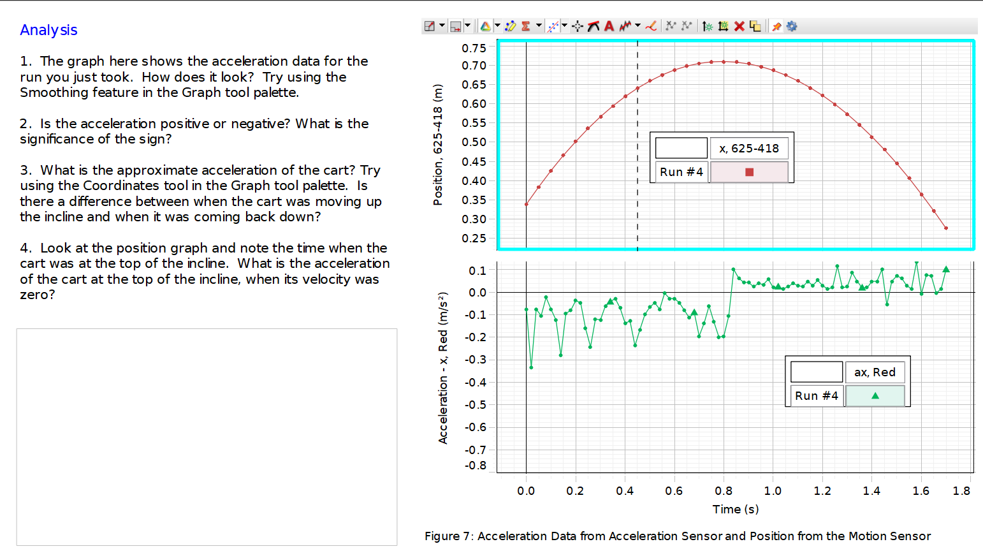The width and height of the screenshot is (983, 558).
Task: Toggle the green acceleration run display
Action: click(875, 395)
